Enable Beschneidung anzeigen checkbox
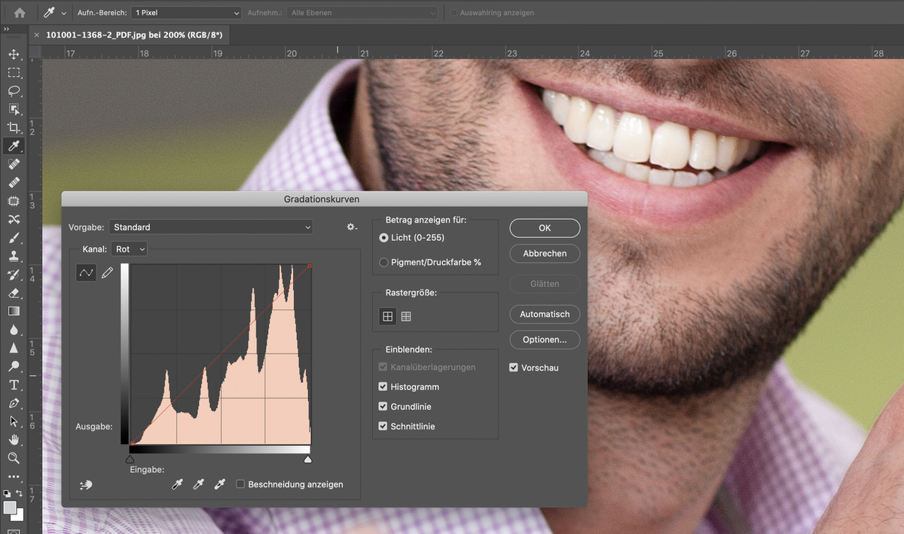The image size is (904, 534). tap(240, 484)
